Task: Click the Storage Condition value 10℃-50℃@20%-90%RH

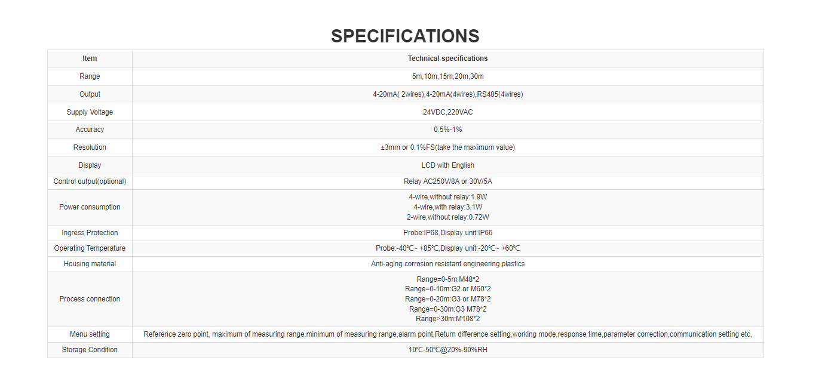Action: [x=447, y=350]
